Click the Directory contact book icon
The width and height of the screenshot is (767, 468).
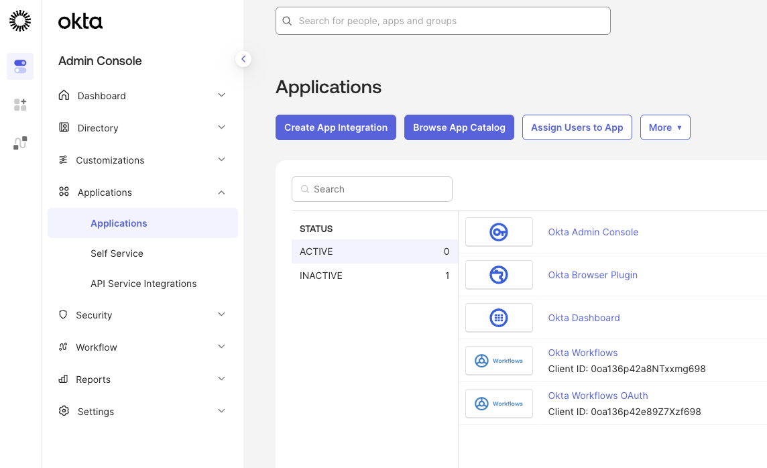(64, 127)
